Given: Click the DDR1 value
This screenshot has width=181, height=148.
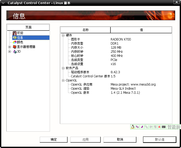Looking at the screenshot, I should [x=114, y=44].
